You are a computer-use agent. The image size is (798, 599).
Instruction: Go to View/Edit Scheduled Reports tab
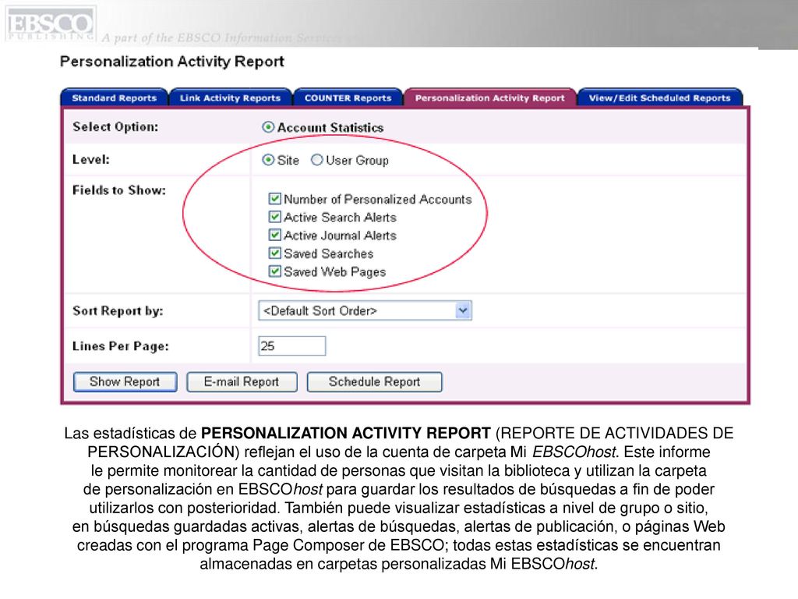pos(659,97)
